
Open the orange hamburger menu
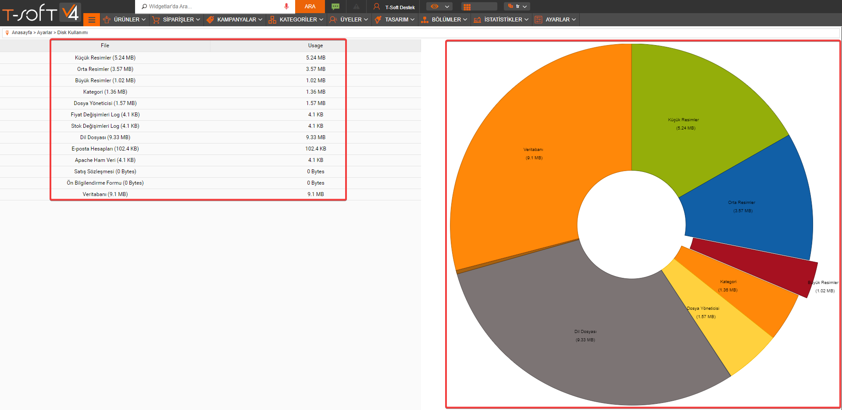92,20
